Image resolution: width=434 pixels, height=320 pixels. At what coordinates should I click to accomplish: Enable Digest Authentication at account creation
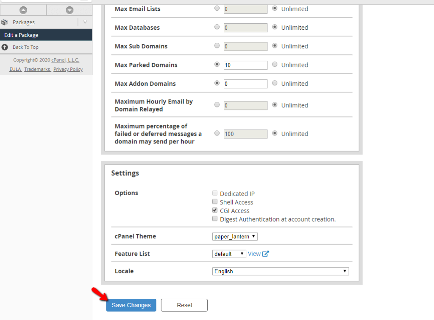[215, 219]
